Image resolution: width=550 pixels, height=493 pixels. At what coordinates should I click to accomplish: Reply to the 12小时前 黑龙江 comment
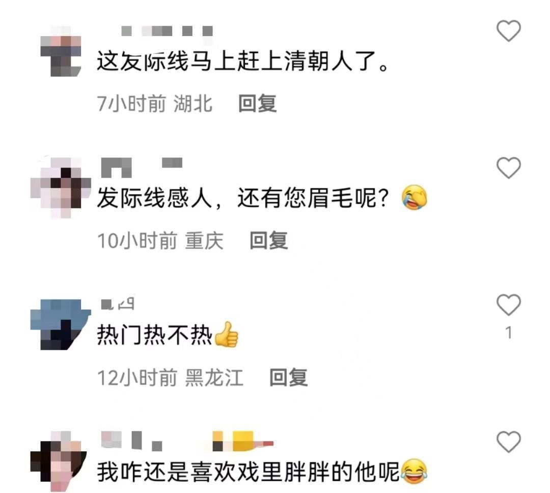tap(288, 377)
